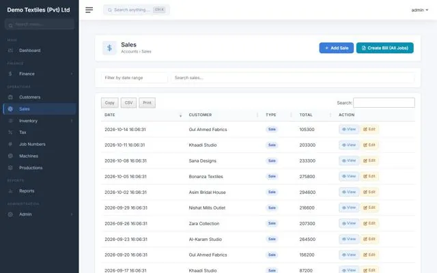Focus the Search anything top bar field
This screenshot has height=273, width=437.
click(137, 10)
